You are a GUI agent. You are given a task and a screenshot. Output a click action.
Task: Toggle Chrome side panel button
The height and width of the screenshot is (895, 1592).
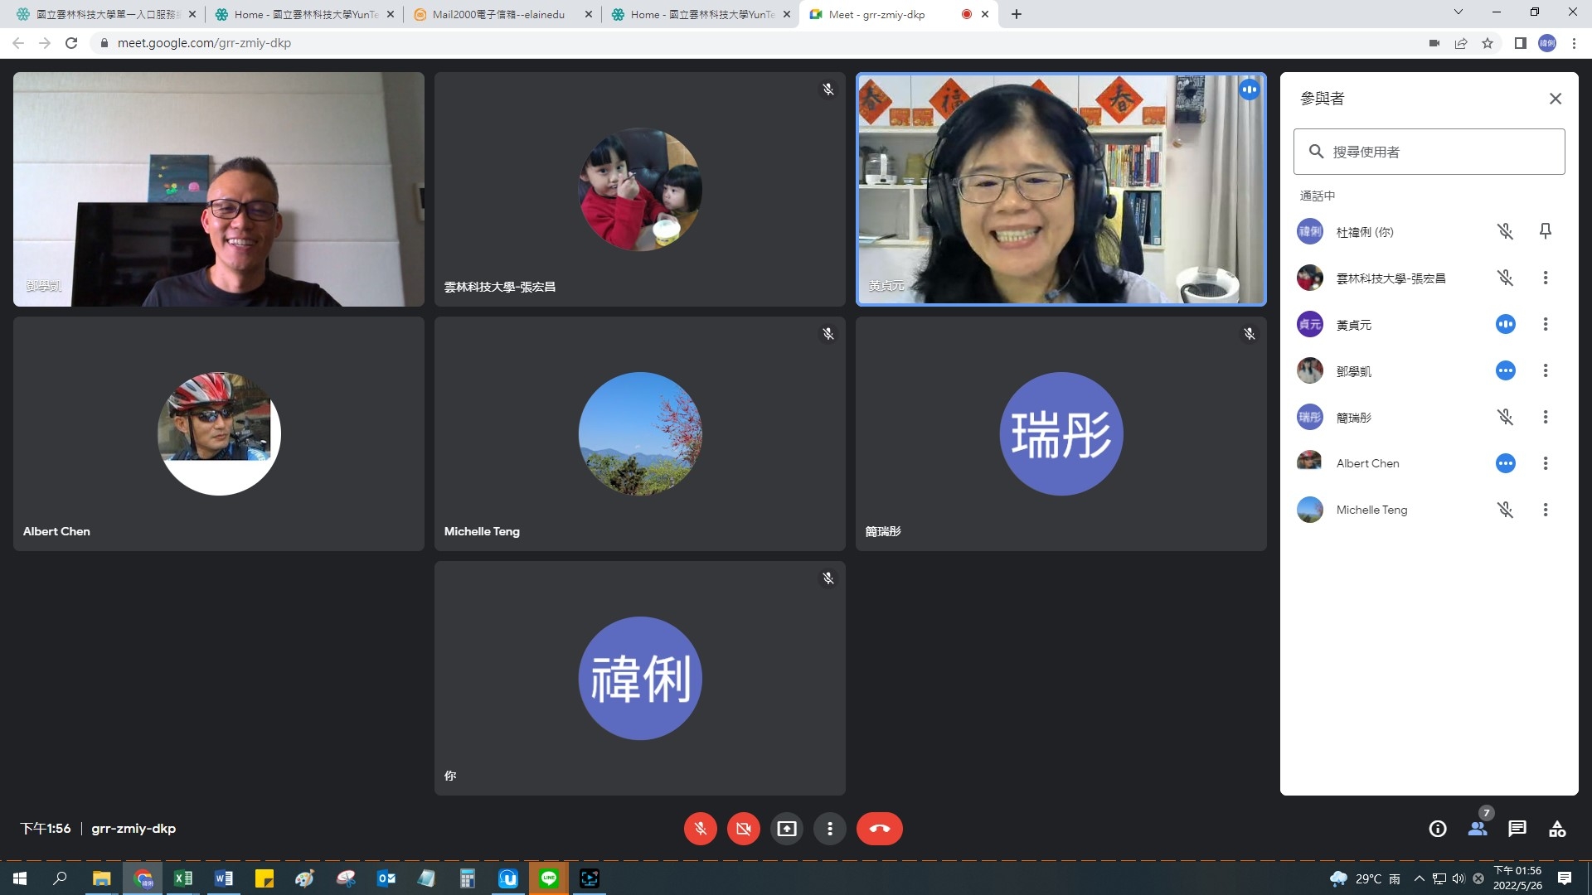tap(1520, 43)
